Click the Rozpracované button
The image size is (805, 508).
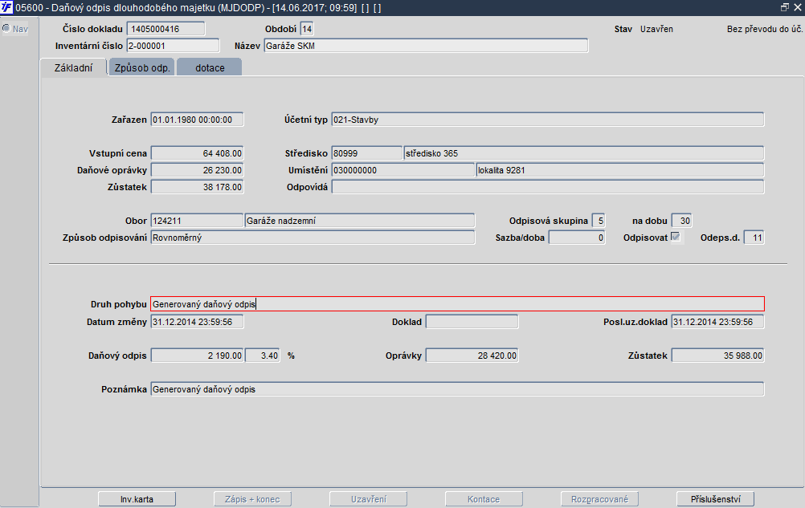tap(599, 499)
